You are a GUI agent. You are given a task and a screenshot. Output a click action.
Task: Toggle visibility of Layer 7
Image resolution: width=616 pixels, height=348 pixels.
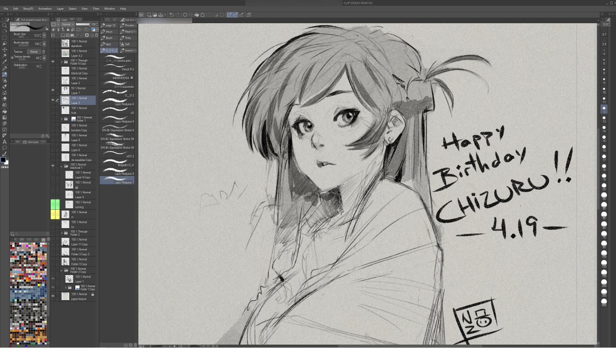pos(52,89)
